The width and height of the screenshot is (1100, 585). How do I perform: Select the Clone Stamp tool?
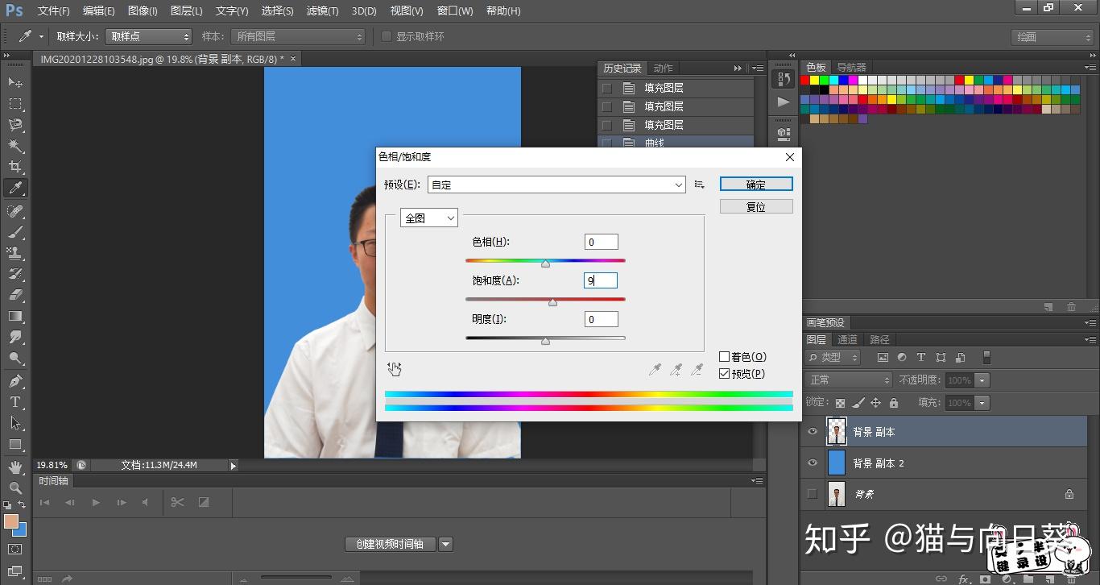[15, 252]
